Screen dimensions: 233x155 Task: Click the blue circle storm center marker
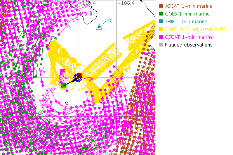click(x=78, y=78)
